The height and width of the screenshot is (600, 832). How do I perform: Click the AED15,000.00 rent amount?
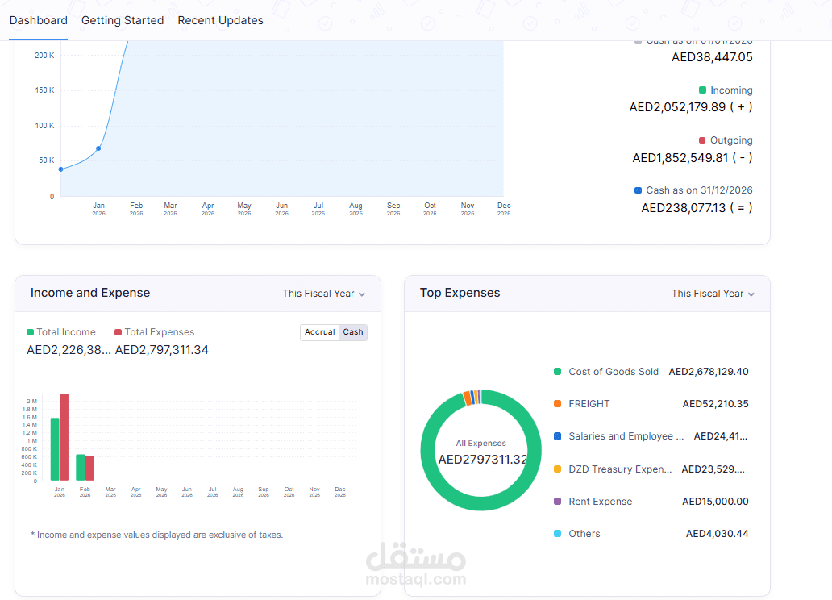715,502
